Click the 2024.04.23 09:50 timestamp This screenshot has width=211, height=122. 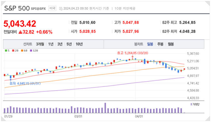pos(76,8)
